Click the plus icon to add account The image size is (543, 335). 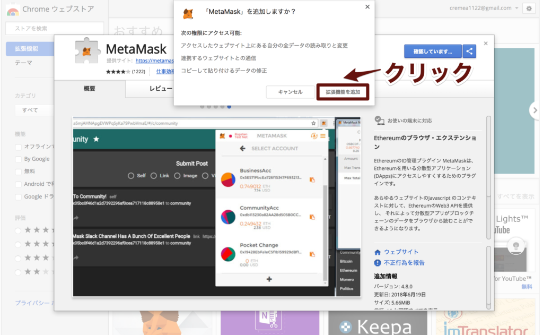[269, 279]
